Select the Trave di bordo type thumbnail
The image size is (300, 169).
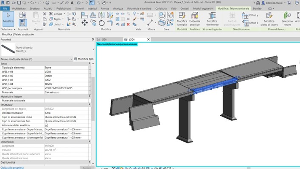(8, 49)
